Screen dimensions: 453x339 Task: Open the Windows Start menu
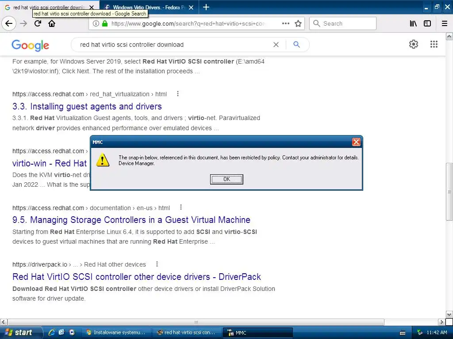coord(21,332)
